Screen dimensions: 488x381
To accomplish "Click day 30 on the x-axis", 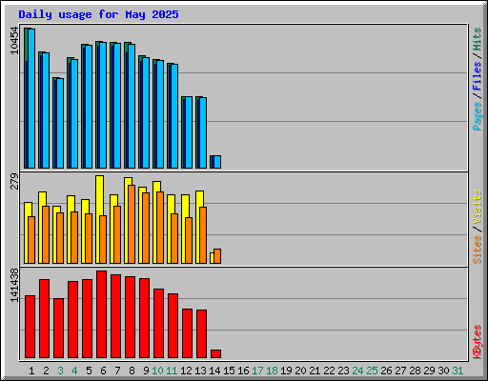I will pos(443,371).
